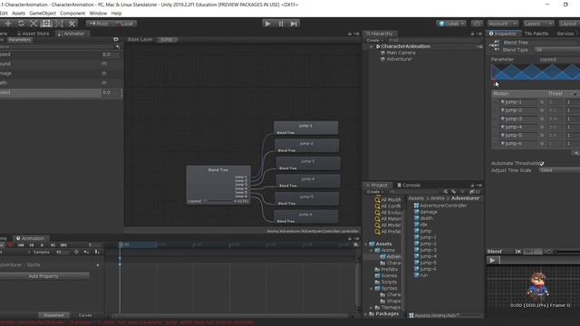This screenshot has height=326, width=580.
Task: Switch to the Tile Palette tab
Action: coord(536,34)
